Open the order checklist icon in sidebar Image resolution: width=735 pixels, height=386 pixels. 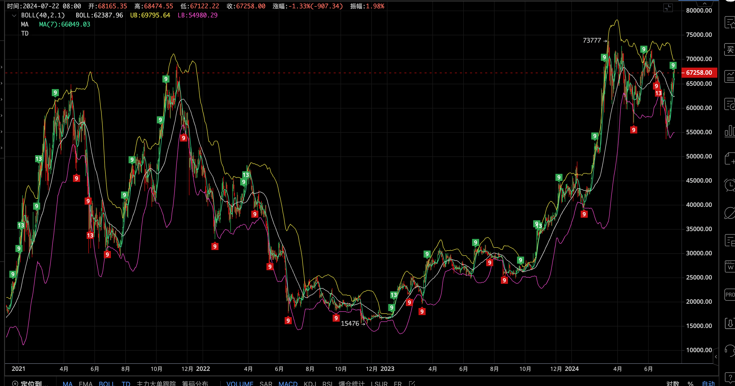[x=730, y=104]
